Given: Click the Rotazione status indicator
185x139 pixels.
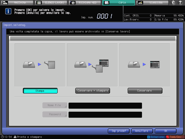Looking at the screenshot, I should (x=156, y=137).
